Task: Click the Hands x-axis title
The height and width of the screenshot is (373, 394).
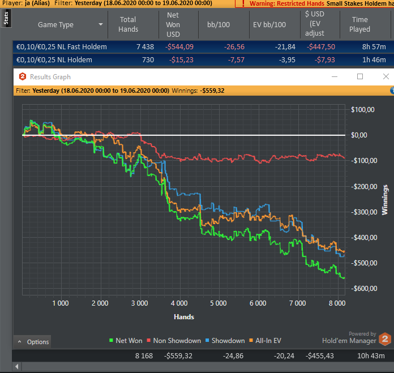Action: 184,317
